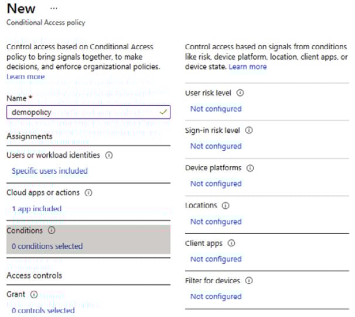Click info icon next to Locations
The image size is (355, 317).
226,205
